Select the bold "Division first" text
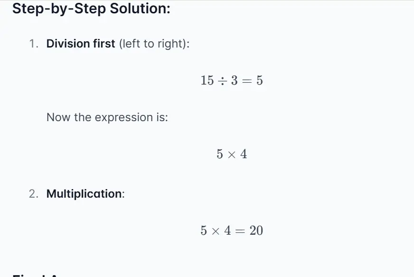Viewport: 414px width, 277px height. 81,44
